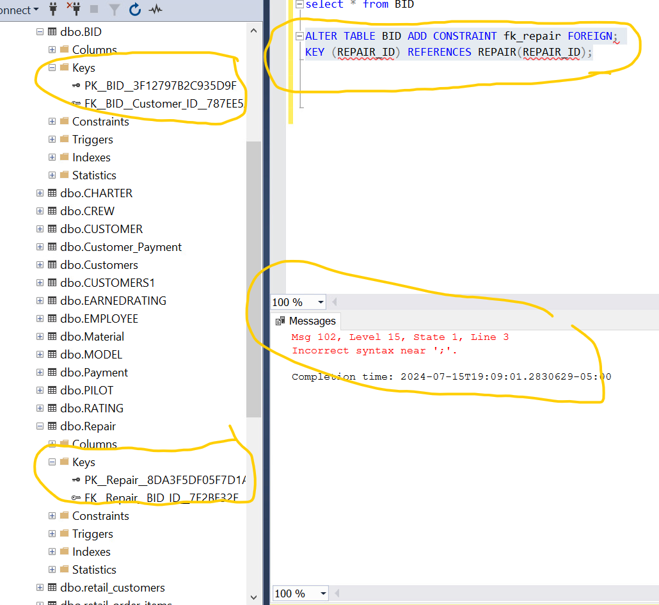Refresh the Object Explorer
The width and height of the screenshot is (659, 605).
[133, 10]
